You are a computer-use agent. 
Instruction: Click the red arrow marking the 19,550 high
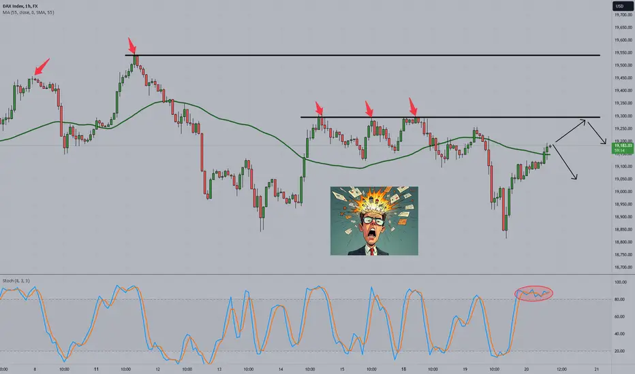pos(132,46)
